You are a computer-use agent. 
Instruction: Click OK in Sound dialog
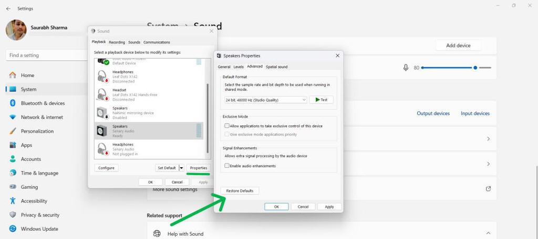click(150, 182)
